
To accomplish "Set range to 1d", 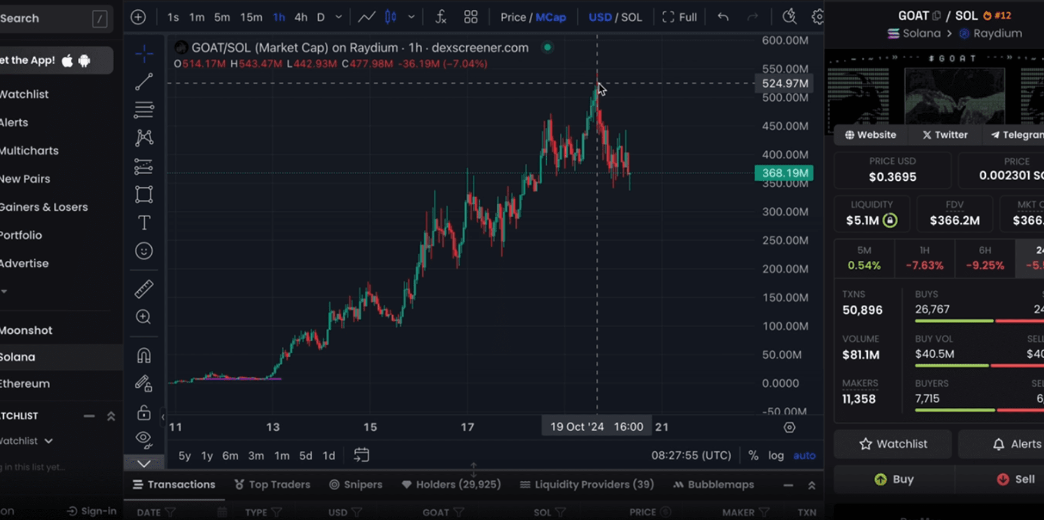I will click(329, 456).
